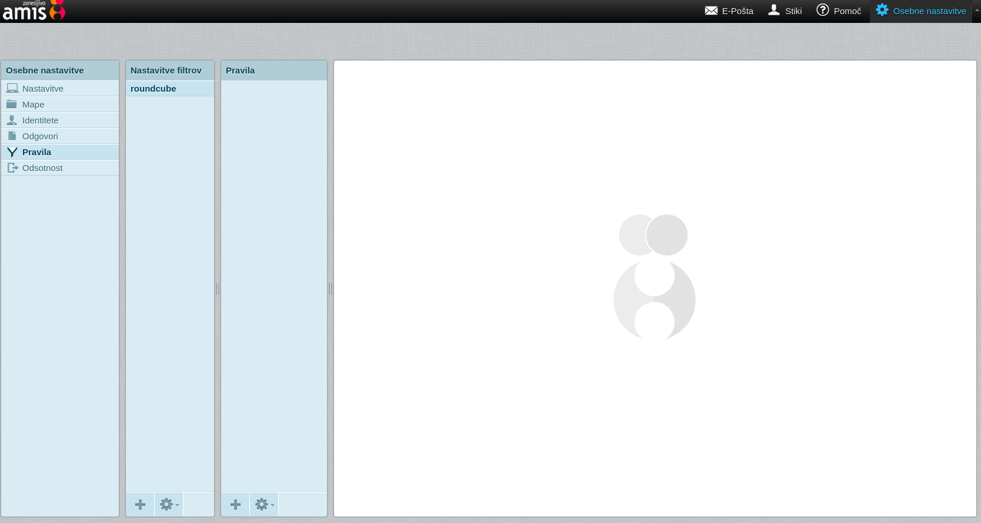Image resolution: width=981 pixels, height=523 pixels.
Task: Click splitter between filter sets and rules
Action: pos(218,289)
